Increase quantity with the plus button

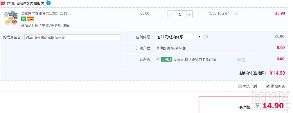tap(189, 15)
